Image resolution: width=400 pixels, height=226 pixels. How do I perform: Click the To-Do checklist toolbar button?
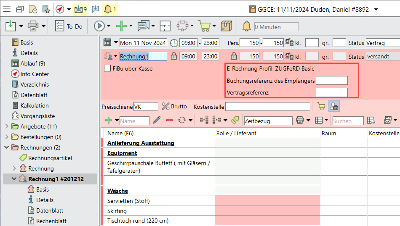point(69,26)
